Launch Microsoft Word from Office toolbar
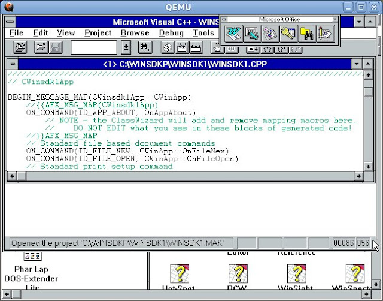Viewport: 383px width, 301px height. click(x=234, y=34)
